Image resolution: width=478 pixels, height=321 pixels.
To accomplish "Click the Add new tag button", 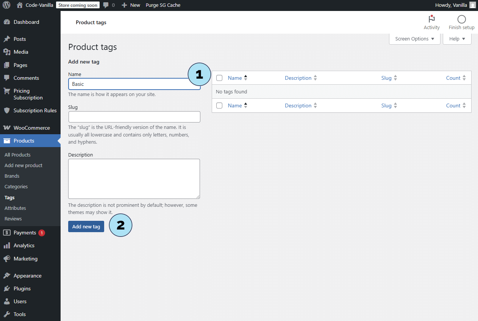I will click(86, 226).
